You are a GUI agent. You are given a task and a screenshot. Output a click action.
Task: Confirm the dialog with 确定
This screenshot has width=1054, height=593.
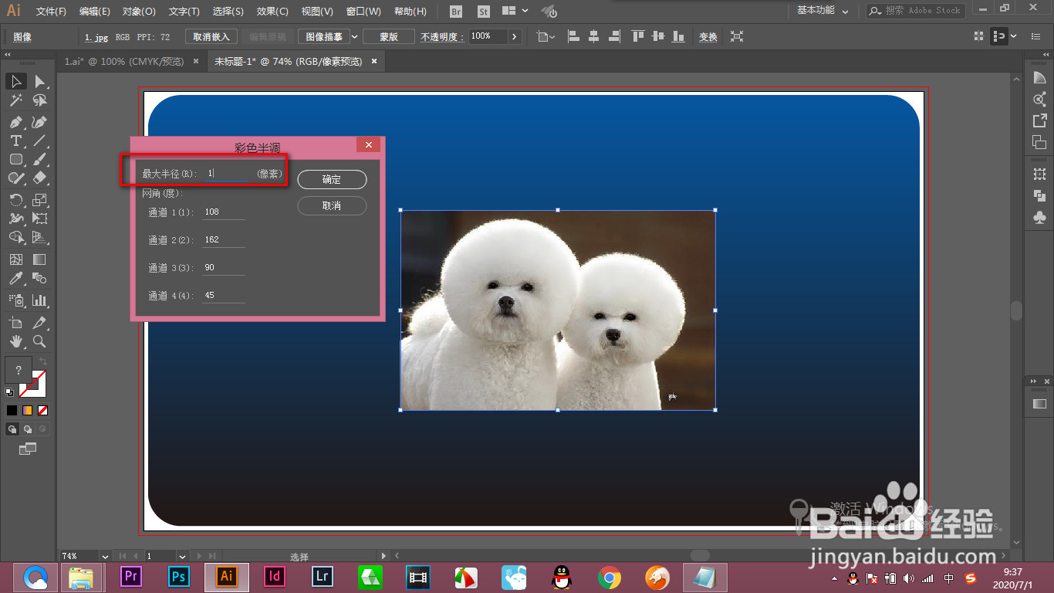pos(332,179)
